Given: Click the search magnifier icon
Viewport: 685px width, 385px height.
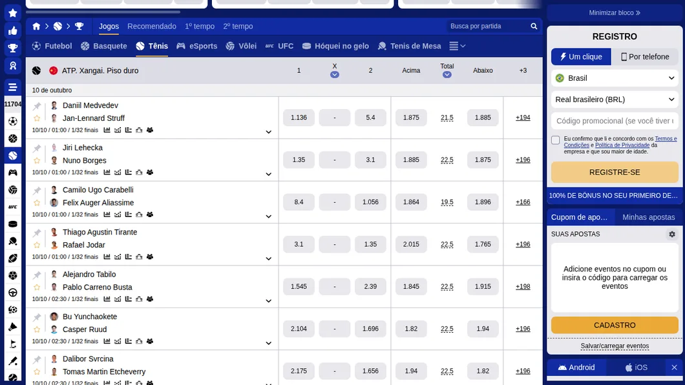Looking at the screenshot, I should click(x=534, y=26).
